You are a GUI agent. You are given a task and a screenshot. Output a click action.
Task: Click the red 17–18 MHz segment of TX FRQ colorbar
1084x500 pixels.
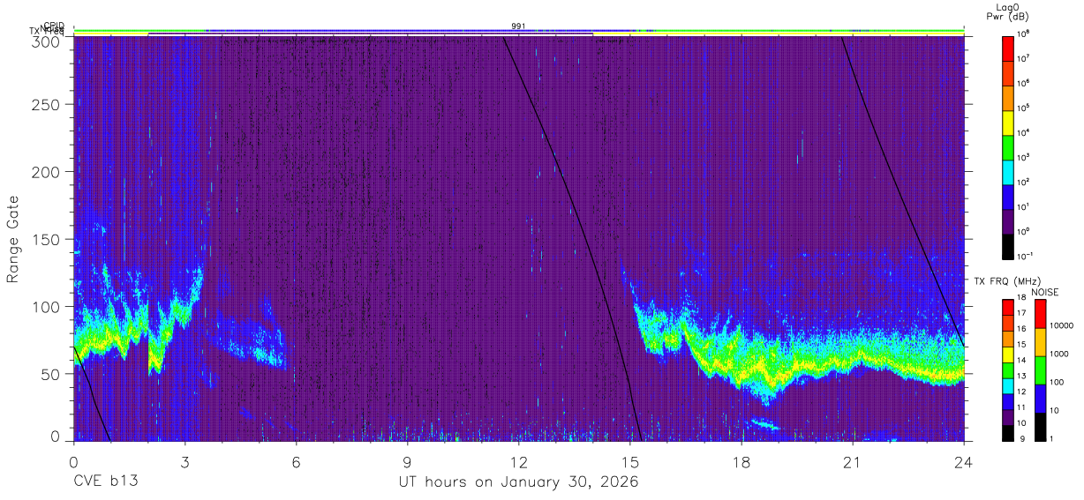pyautogui.click(x=1007, y=306)
